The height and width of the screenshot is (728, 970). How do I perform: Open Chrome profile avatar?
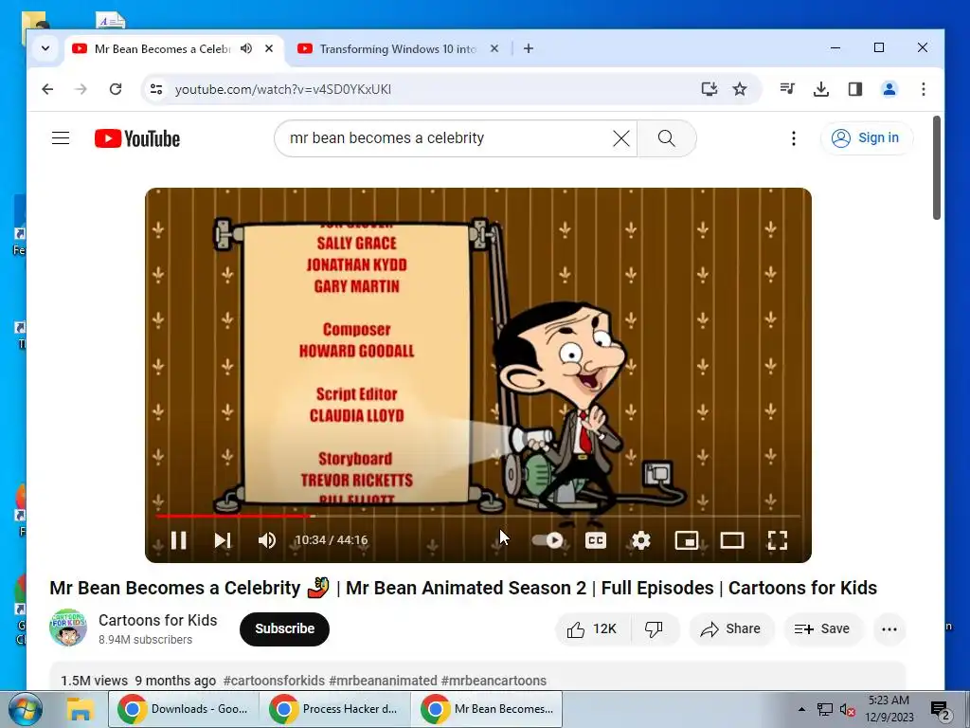click(889, 89)
